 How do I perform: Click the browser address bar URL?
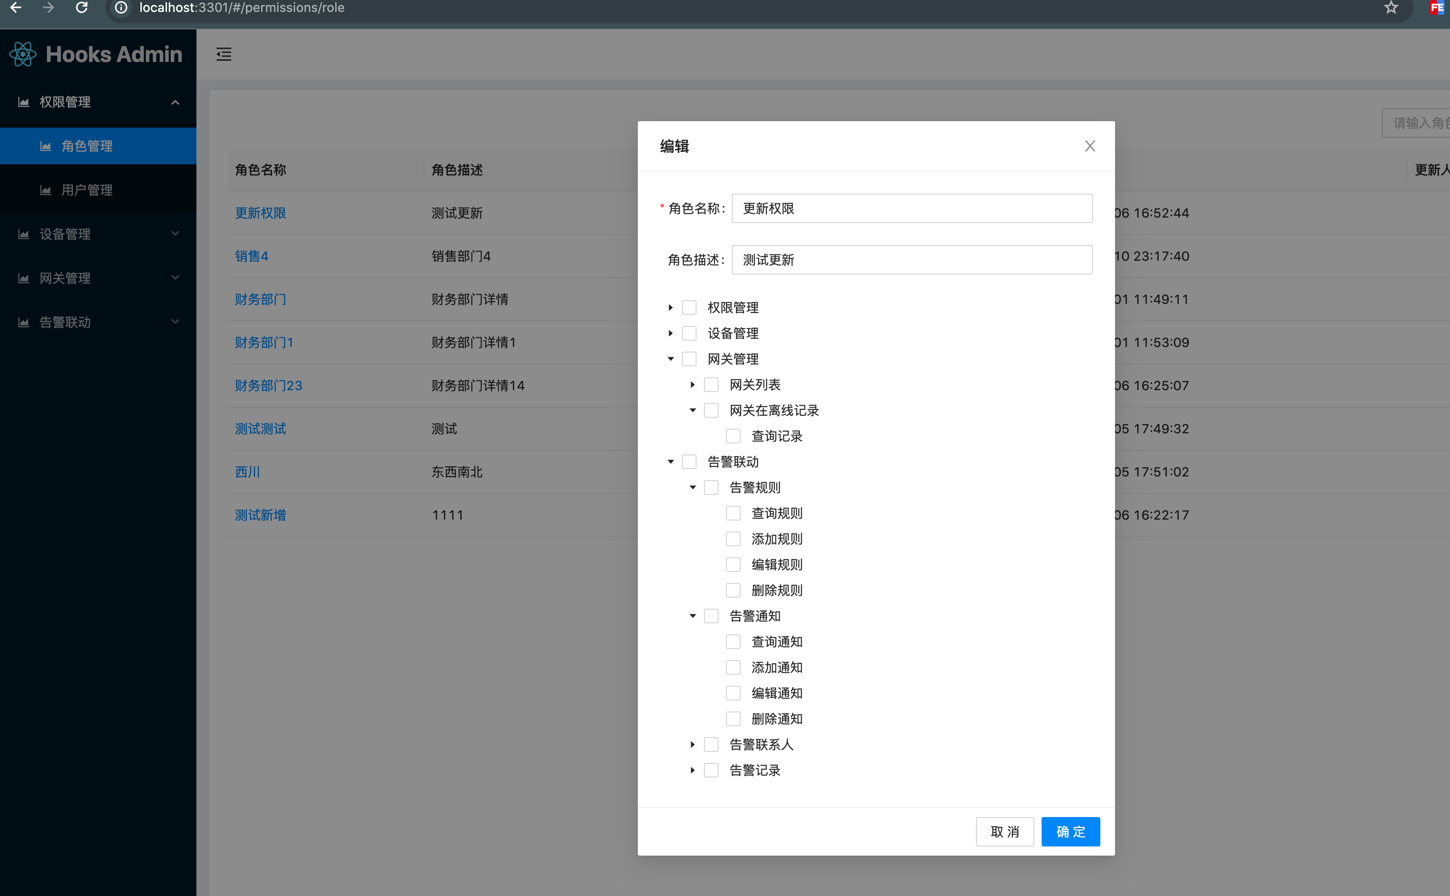[242, 8]
